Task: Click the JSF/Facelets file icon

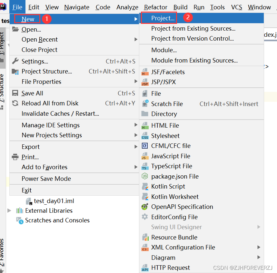Action: pos(145,72)
